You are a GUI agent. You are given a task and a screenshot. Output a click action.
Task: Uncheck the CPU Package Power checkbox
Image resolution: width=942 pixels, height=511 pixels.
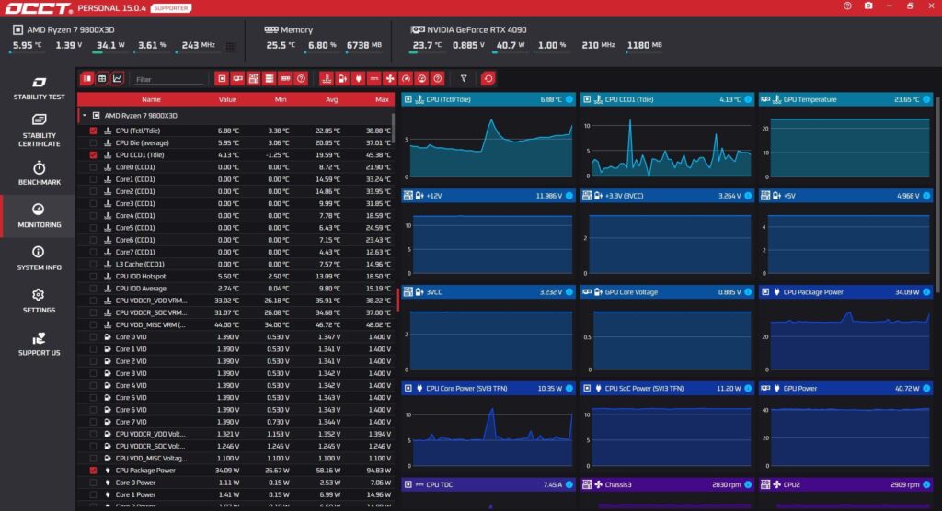click(x=93, y=471)
